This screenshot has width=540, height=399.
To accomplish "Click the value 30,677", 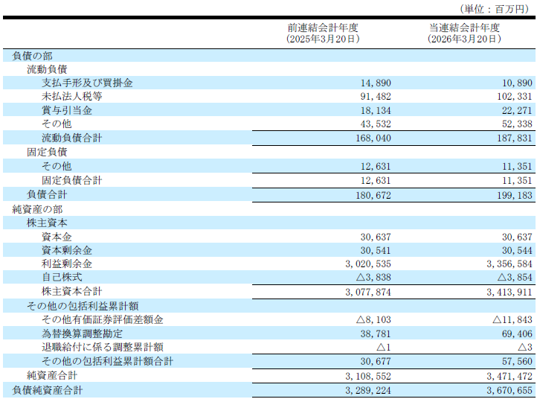I will pyautogui.click(x=376, y=362).
